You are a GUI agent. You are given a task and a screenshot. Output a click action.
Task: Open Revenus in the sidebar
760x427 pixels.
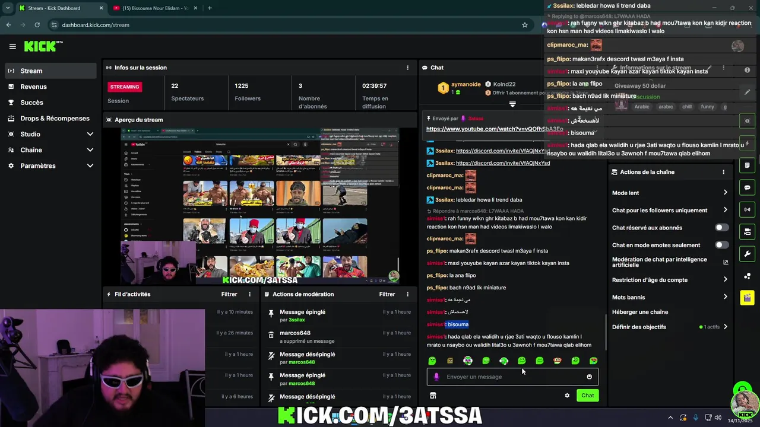[x=50, y=87]
